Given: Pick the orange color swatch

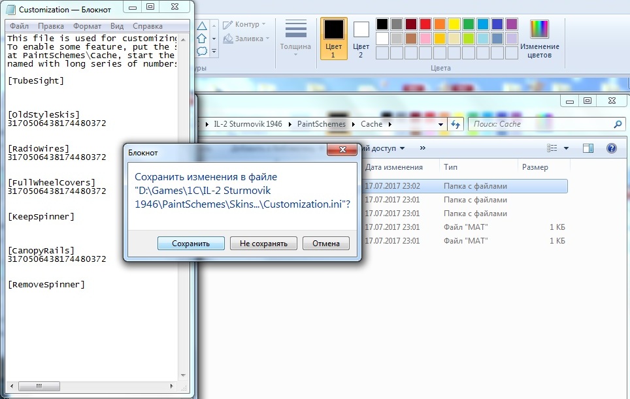Looking at the screenshot, I should coord(440,24).
